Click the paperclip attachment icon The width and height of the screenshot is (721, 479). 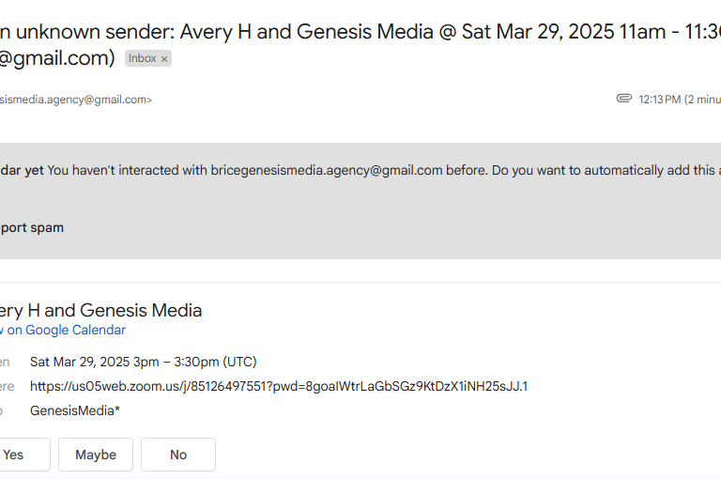623,99
